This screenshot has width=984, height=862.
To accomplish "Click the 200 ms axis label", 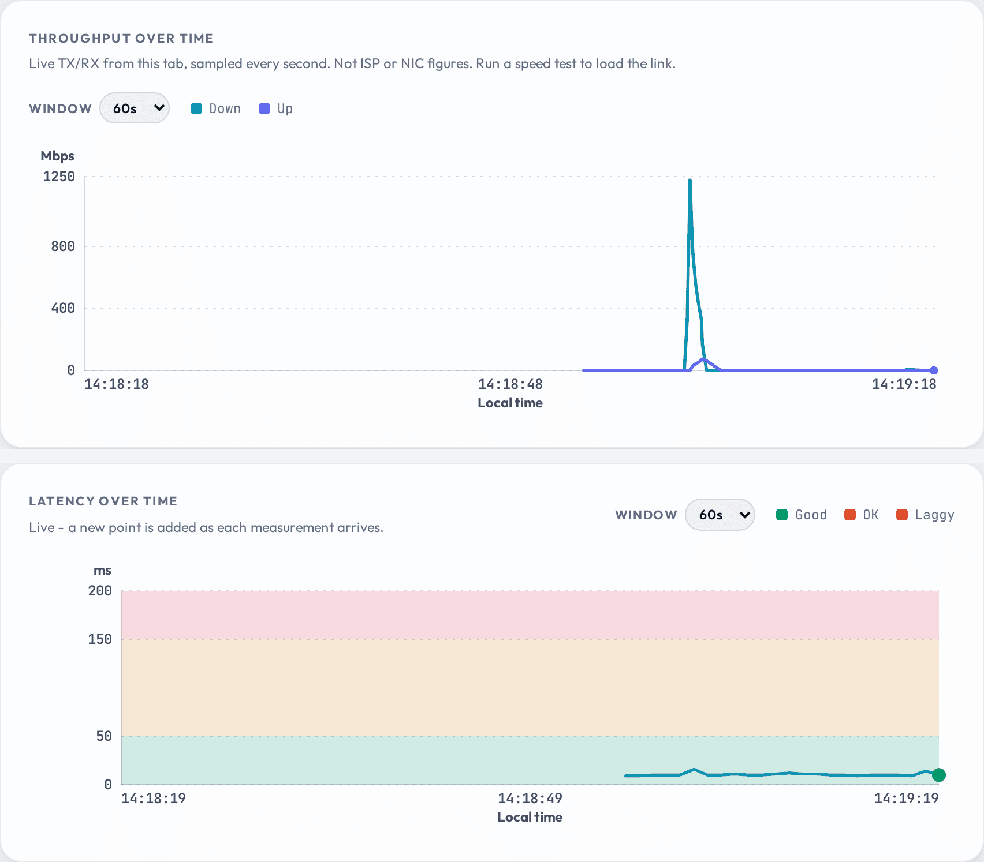I will coord(100,591).
